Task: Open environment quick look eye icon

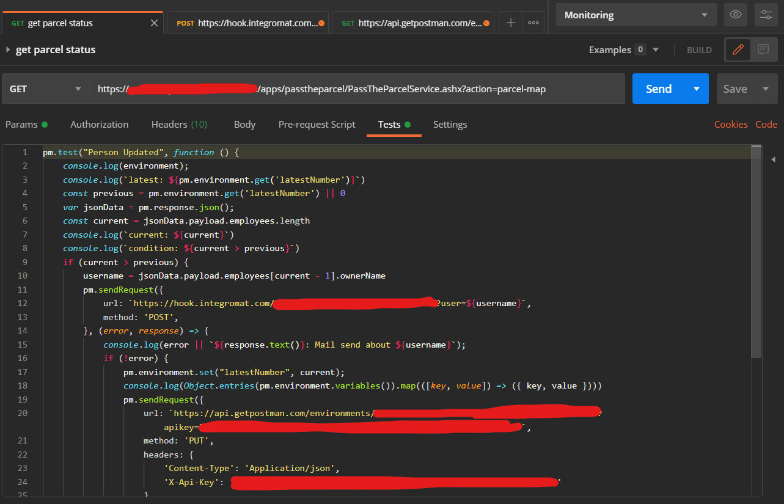Action: [736, 15]
